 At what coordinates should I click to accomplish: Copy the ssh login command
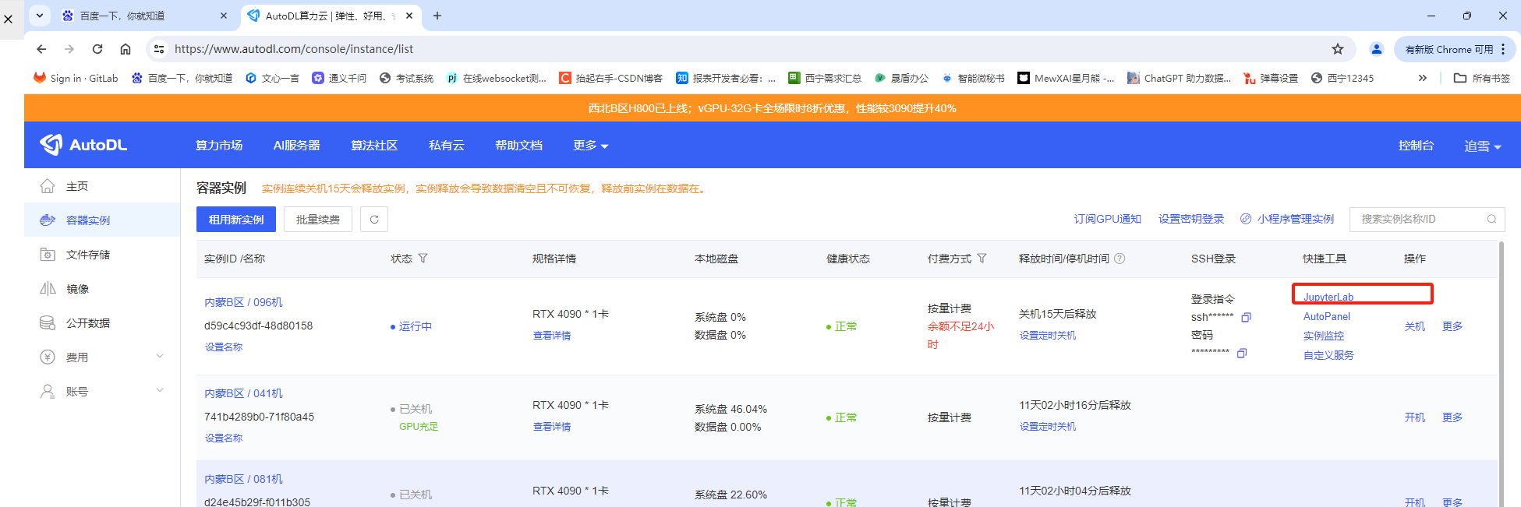[x=1246, y=317]
